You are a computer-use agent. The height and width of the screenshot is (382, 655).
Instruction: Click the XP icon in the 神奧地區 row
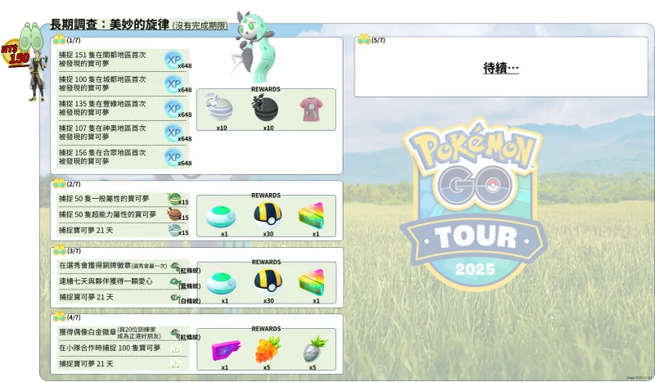tap(174, 133)
